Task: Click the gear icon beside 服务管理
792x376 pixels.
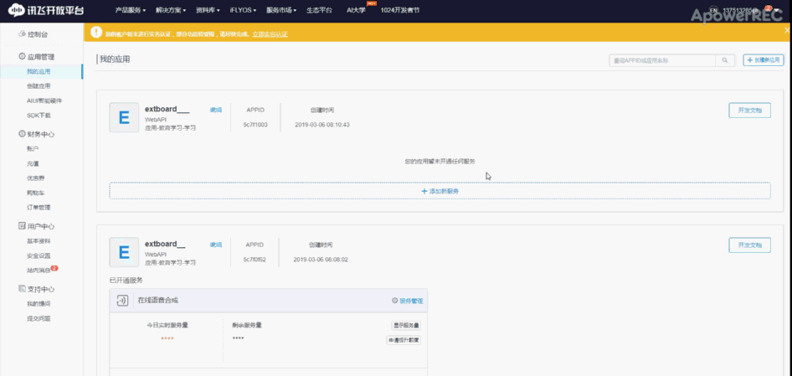Action: 394,301
